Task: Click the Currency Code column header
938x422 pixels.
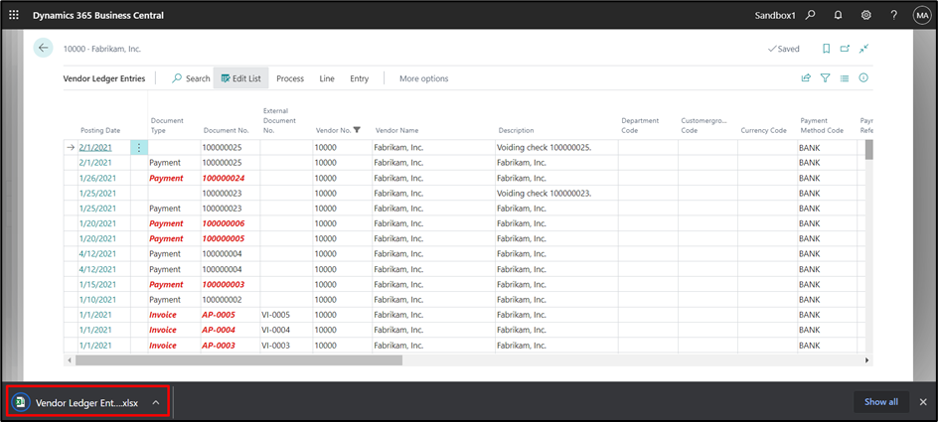Action: (x=763, y=130)
